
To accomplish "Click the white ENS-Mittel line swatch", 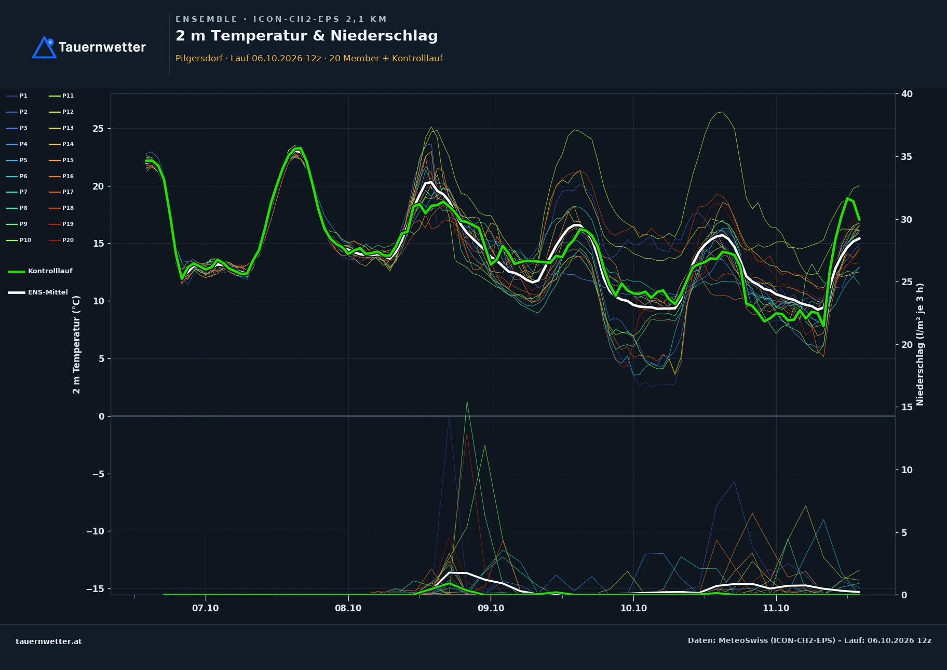I will (17, 292).
